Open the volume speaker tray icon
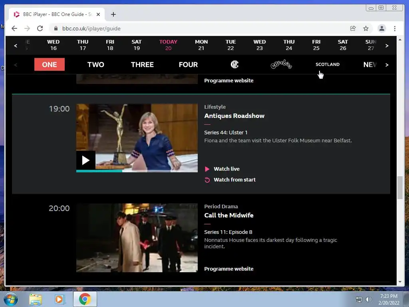 369,299
